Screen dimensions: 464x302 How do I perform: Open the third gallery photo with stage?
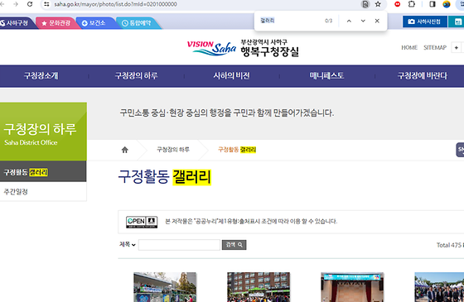(352, 287)
